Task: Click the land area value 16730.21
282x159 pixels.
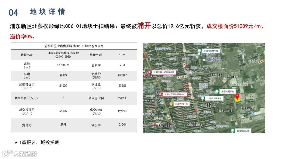Action: 63,65
